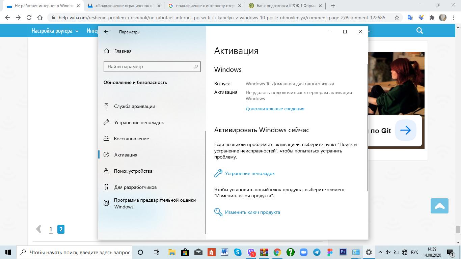Reload the current page in Chrome

click(29, 18)
